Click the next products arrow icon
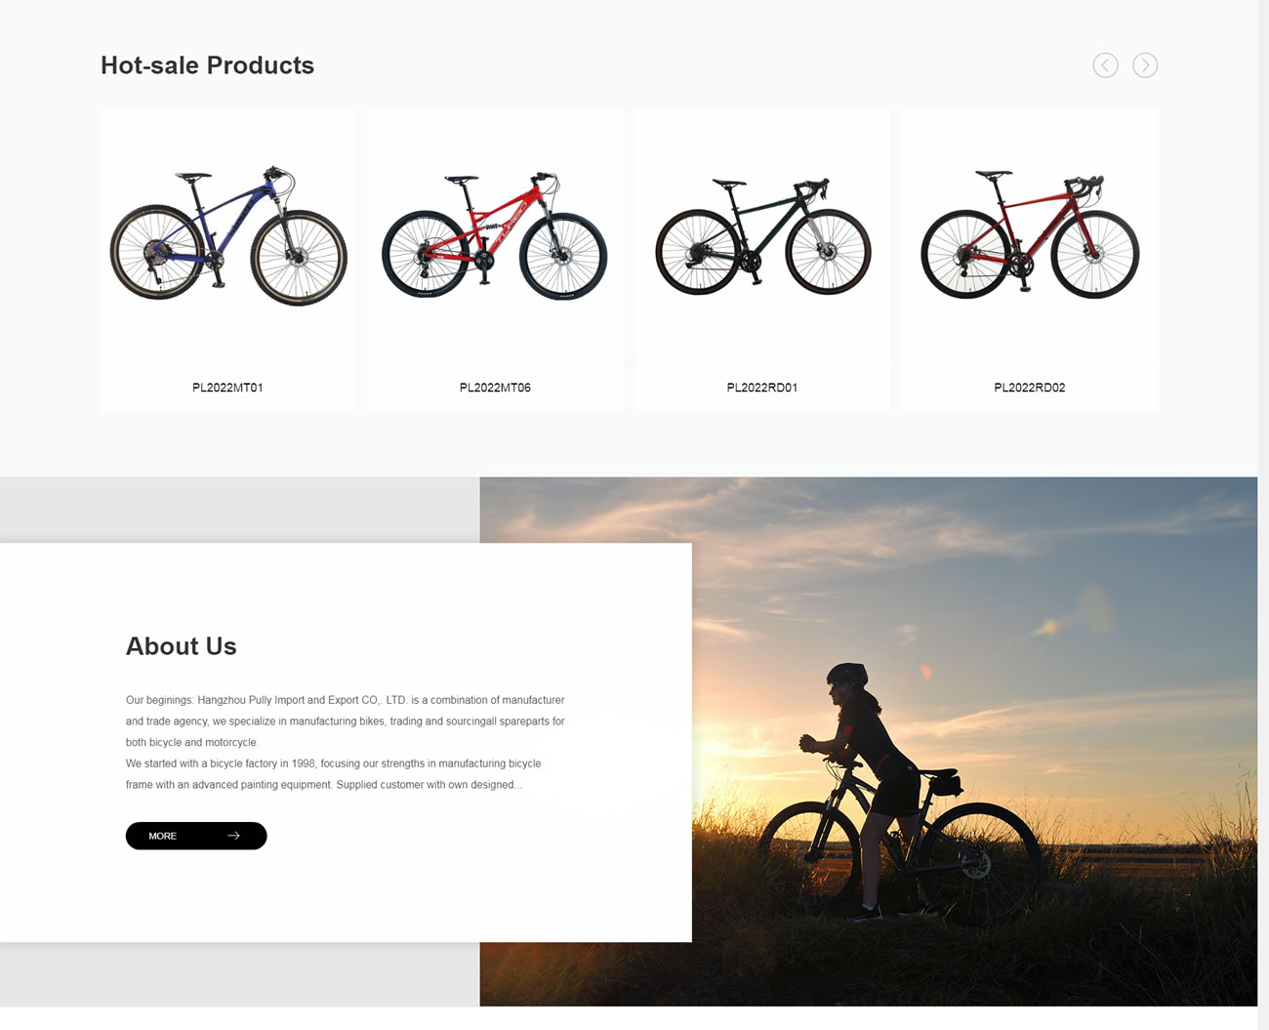Viewport: 1269px width, 1030px height. click(x=1145, y=65)
